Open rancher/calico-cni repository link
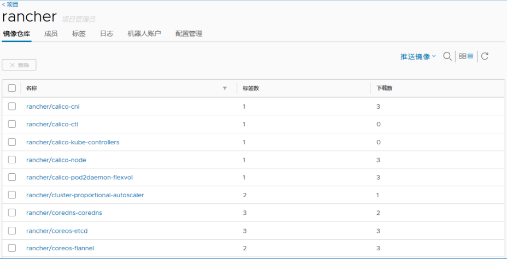This screenshot has width=507, height=259. (x=52, y=107)
